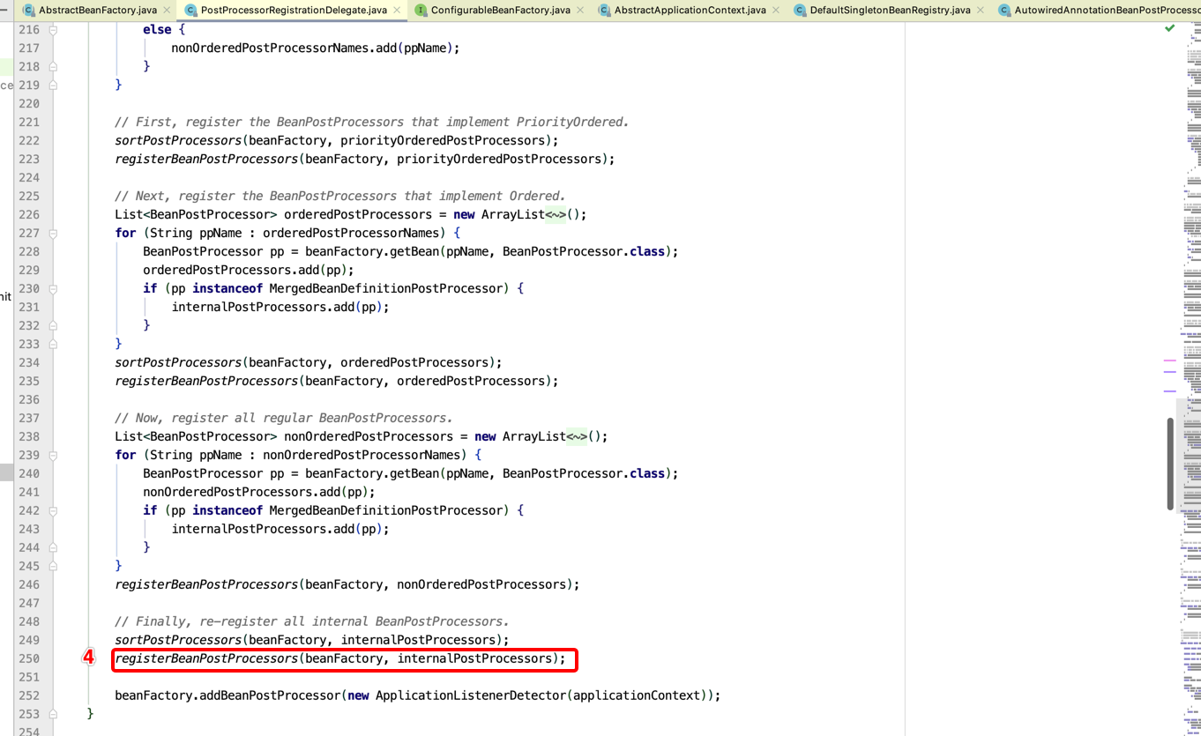Click sortPostProcessors call on line 234

tap(178, 362)
